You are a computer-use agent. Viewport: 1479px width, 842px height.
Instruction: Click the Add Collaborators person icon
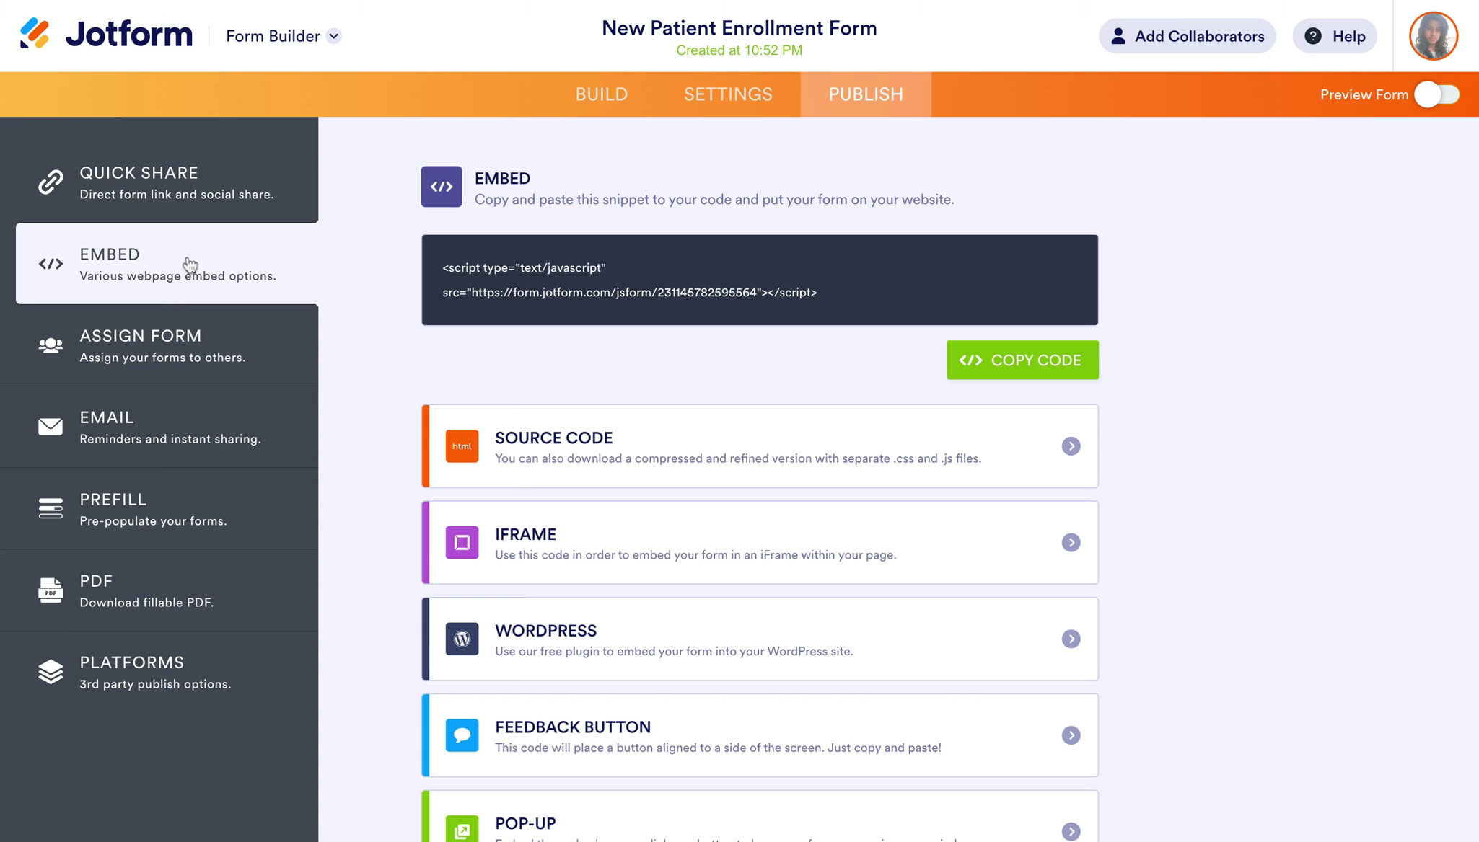pyautogui.click(x=1118, y=36)
